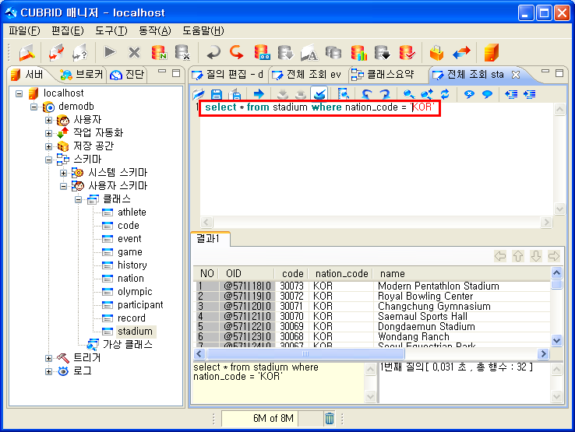Click the down arrow icon above results table
Image resolution: width=575 pixels, height=432 pixels.
[536, 256]
